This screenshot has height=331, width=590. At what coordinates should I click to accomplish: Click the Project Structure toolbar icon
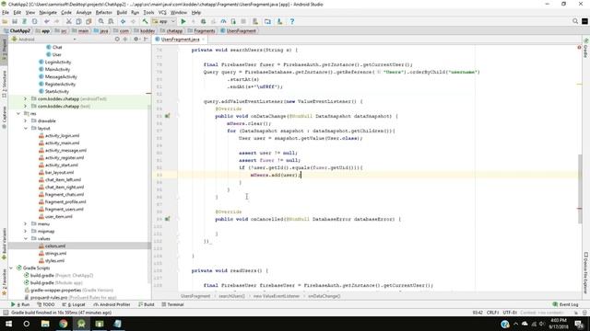(x=267, y=21)
